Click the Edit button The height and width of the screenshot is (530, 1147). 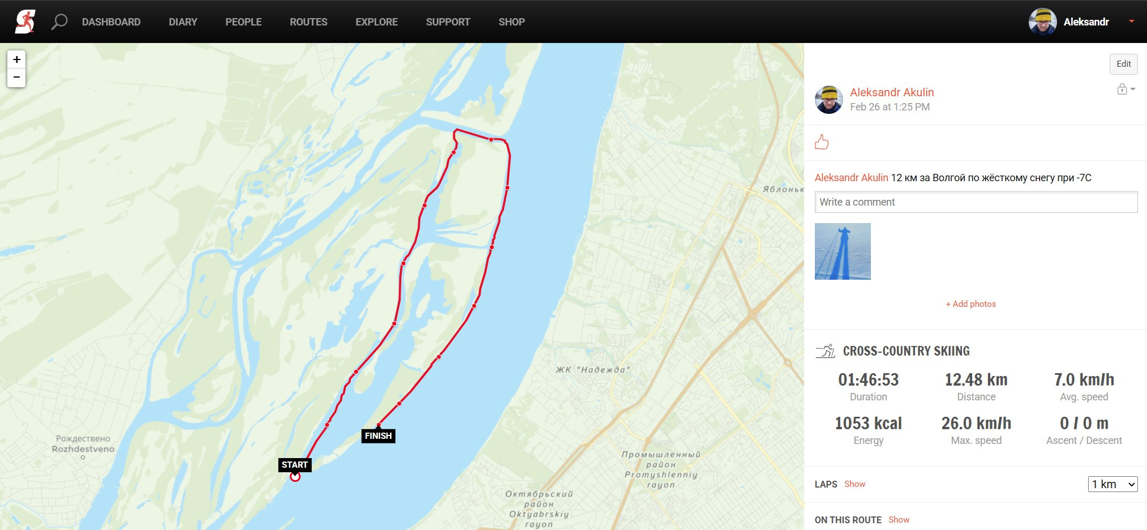pyautogui.click(x=1123, y=64)
